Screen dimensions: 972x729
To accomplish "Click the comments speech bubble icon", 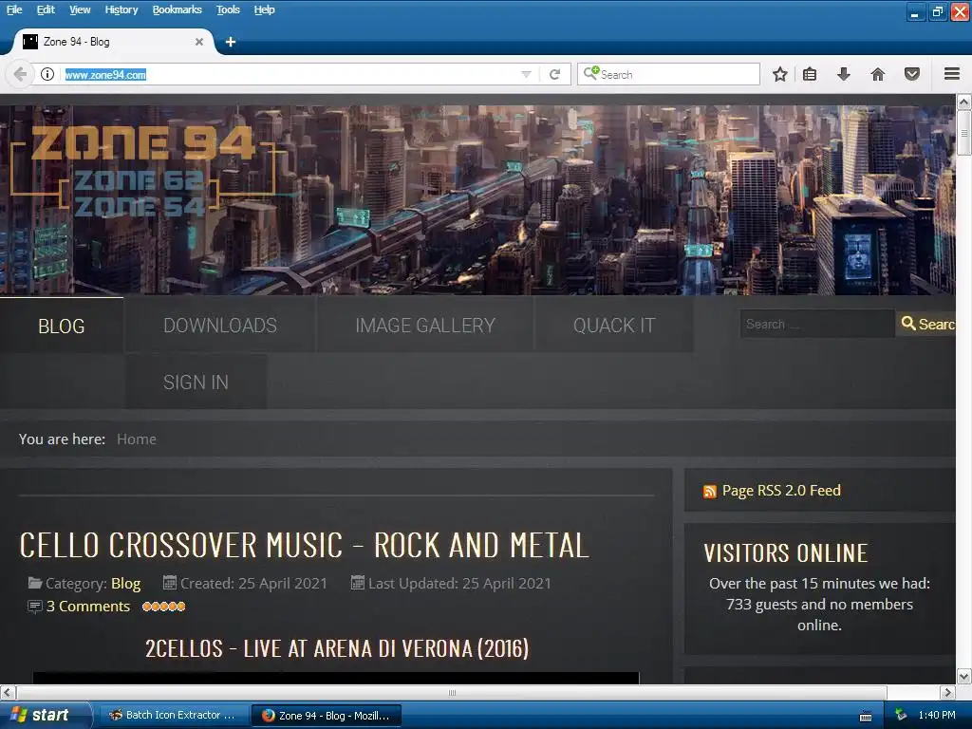I will point(35,607).
